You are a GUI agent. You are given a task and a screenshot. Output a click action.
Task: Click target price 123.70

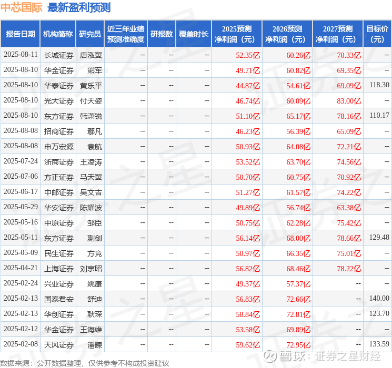tap(379, 313)
